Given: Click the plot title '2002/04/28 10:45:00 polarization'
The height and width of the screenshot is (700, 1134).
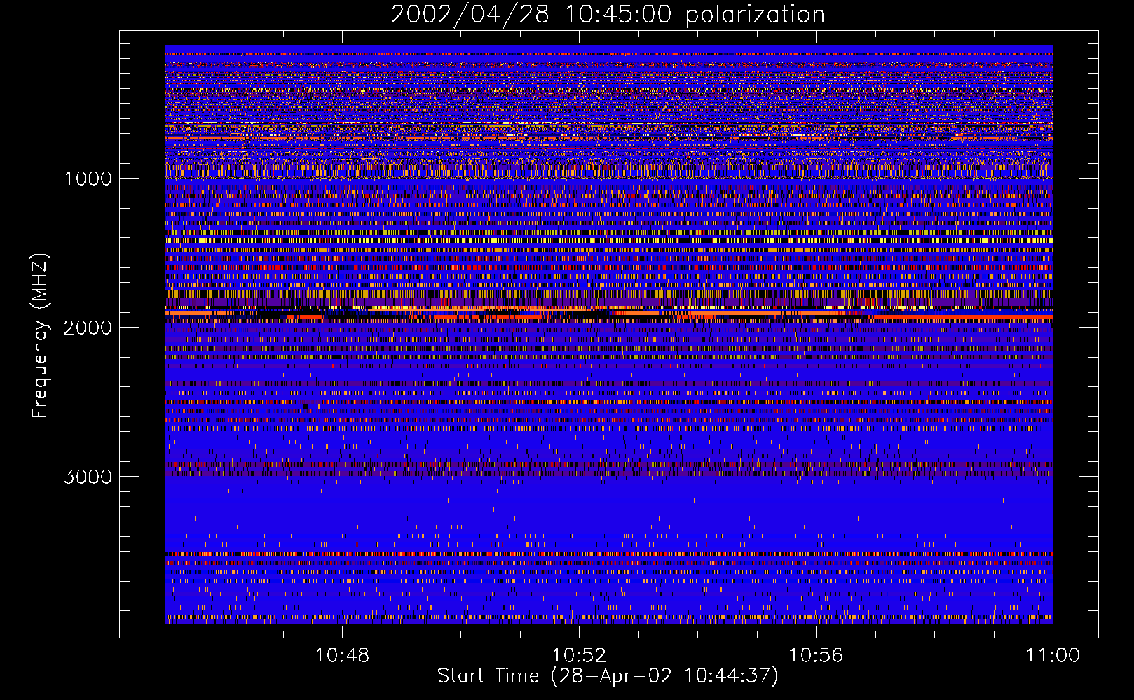Looking at the screenshot, I should [x=608, y=15].
